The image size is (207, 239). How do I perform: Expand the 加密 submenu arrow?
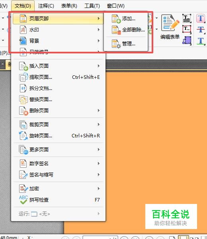pos(99,189)
